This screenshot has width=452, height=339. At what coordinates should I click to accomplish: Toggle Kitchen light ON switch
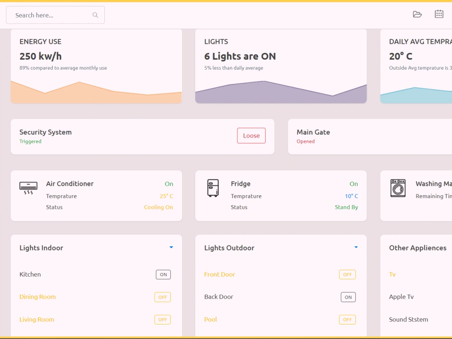(x=163, y=274)
